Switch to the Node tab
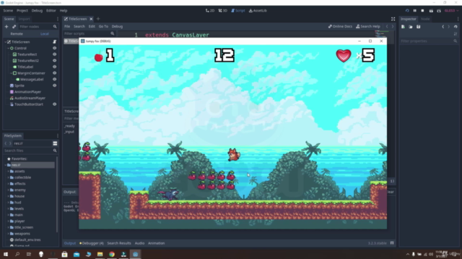 click(x=425, y=19)
